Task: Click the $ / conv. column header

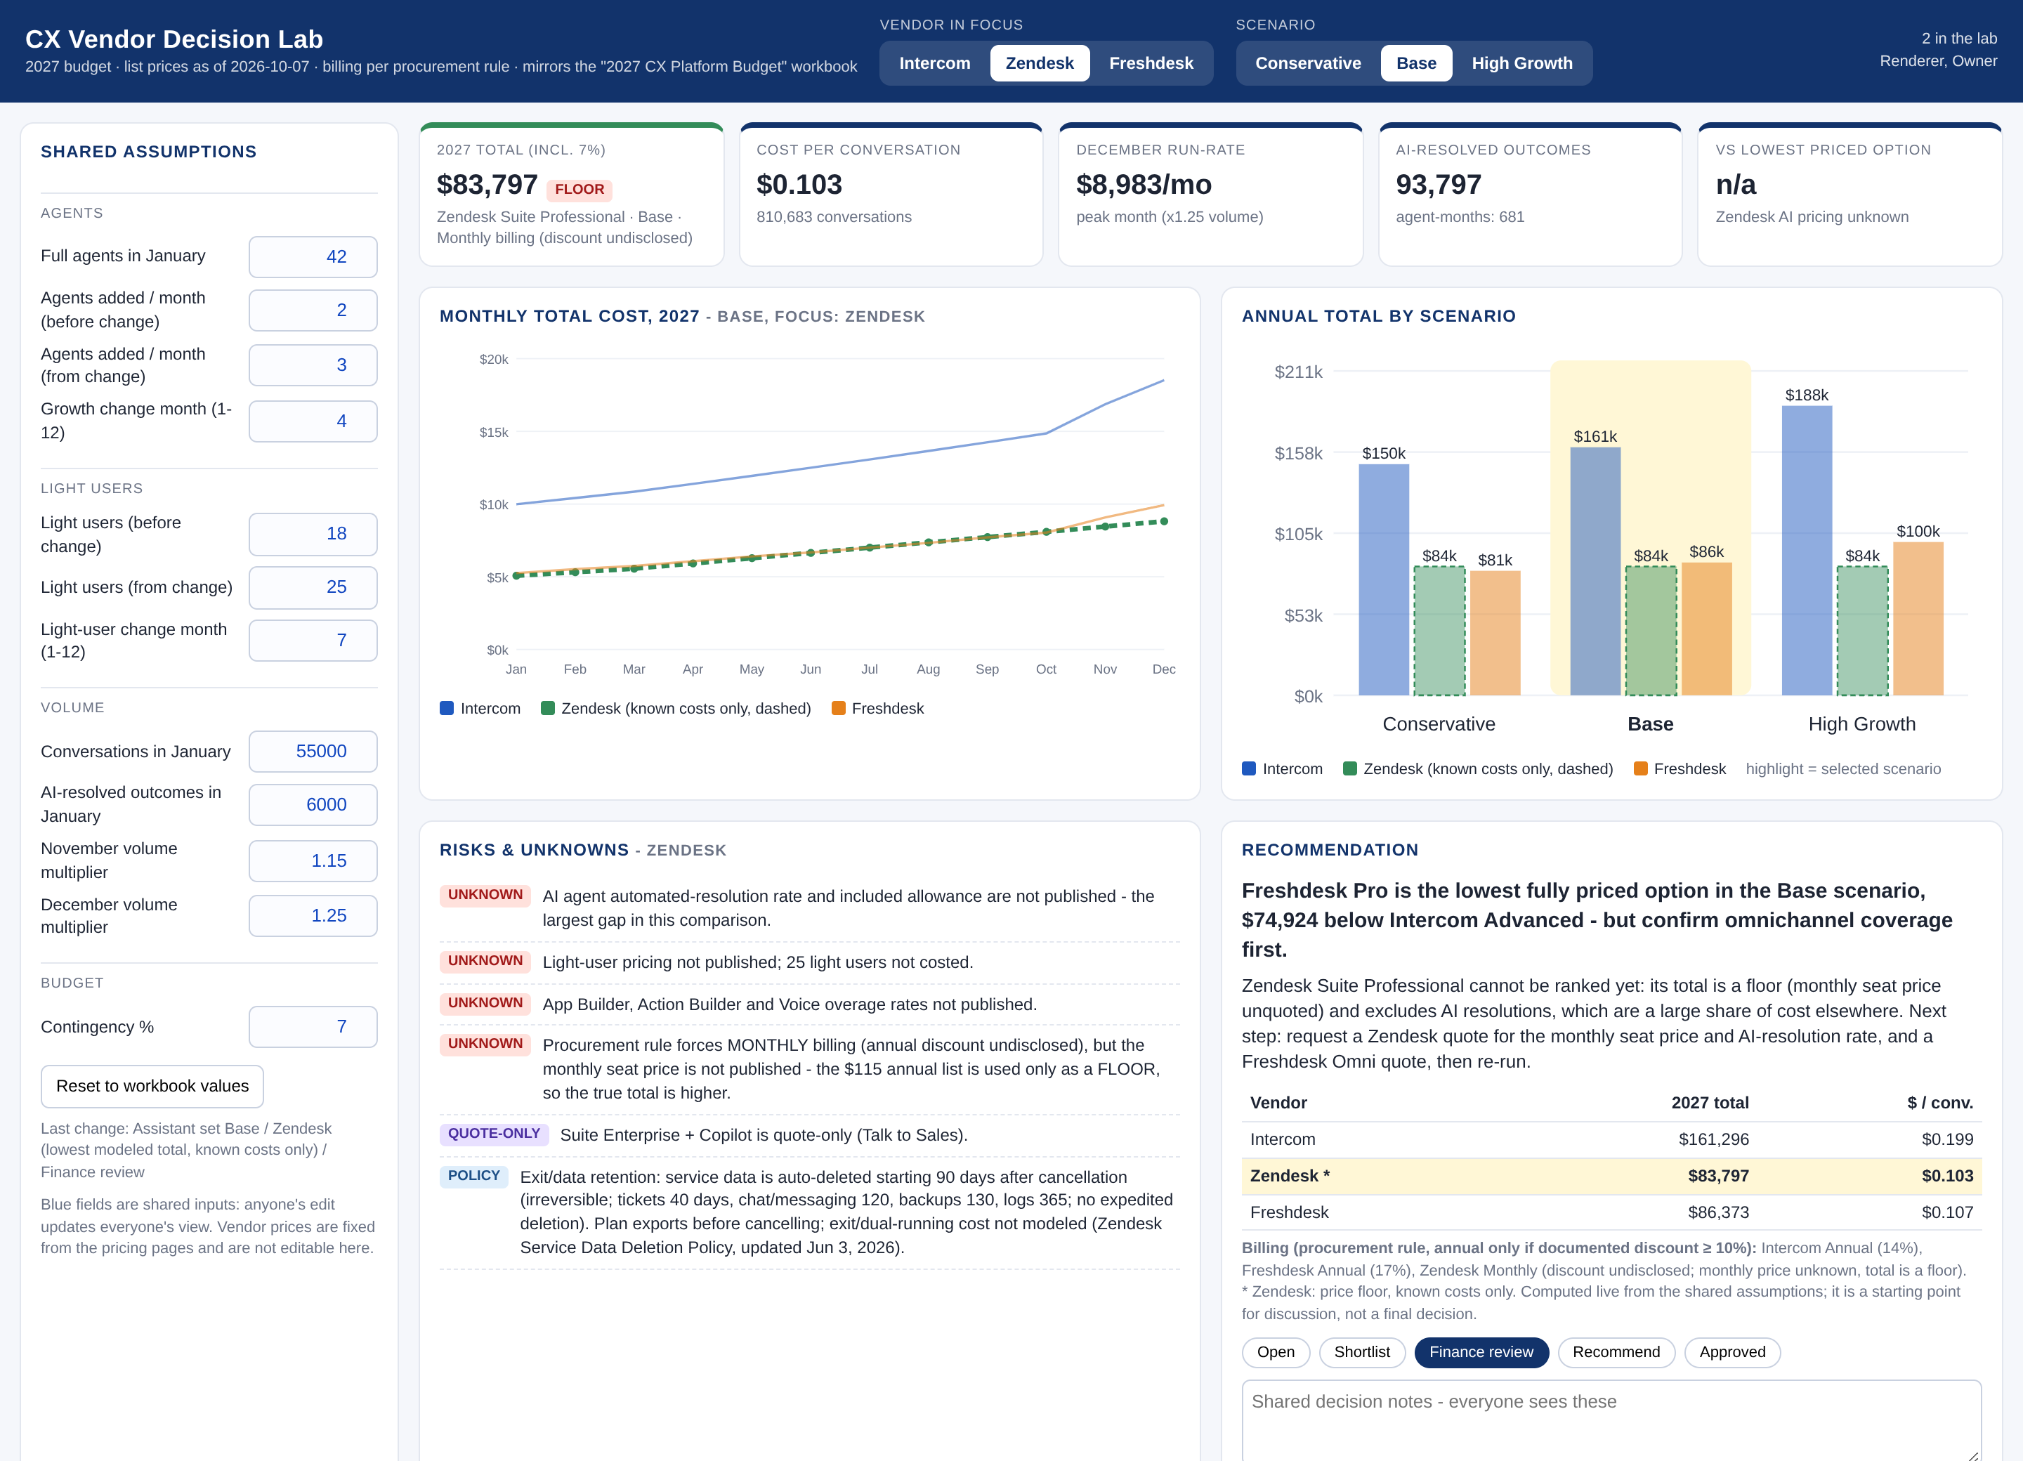Action: pos(1940,1103)
